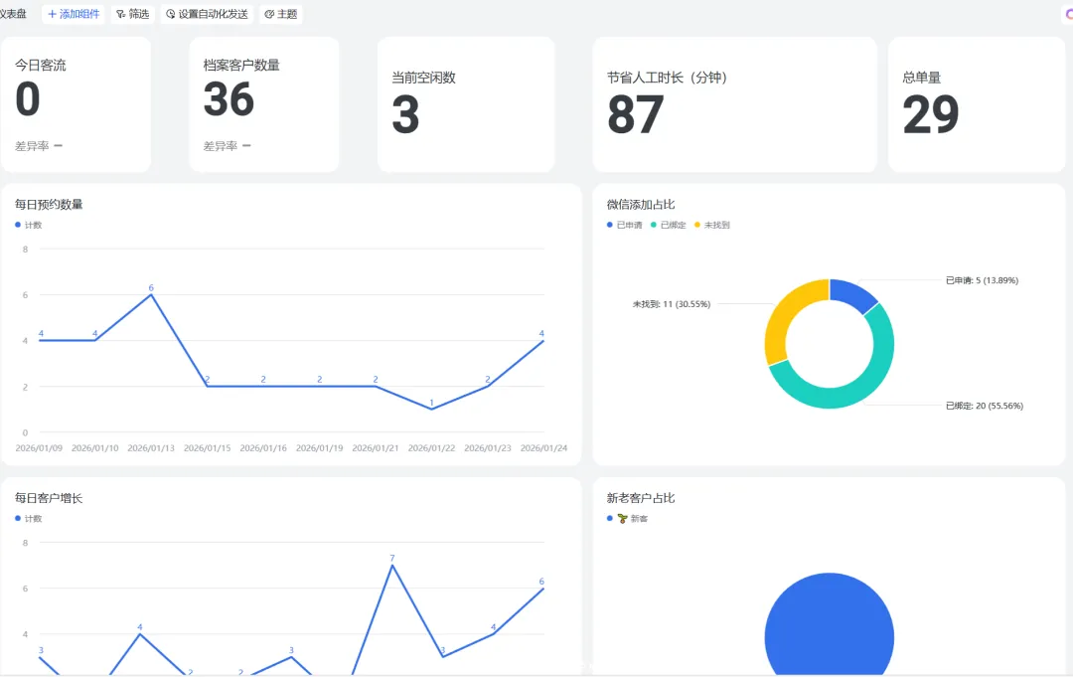Click the 当前空闲数 card value 3
This screenshot has width=1073, height=677.
point(405,114)
